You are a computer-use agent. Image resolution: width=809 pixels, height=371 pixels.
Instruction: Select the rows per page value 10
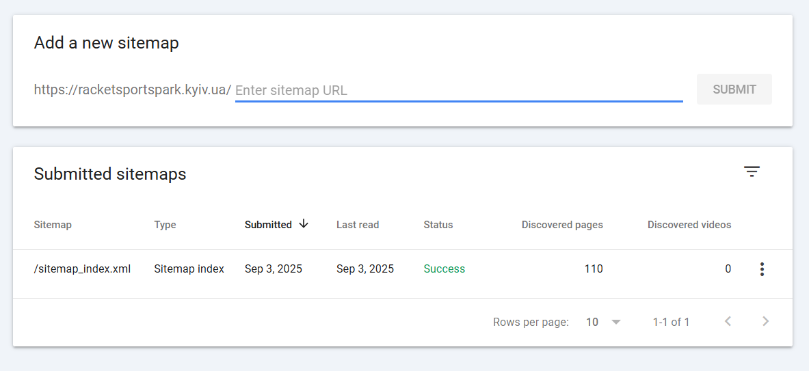click(592, 322)
